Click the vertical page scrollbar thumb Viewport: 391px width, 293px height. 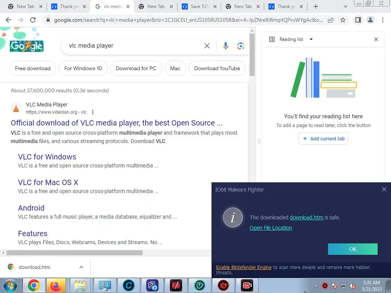252,54
